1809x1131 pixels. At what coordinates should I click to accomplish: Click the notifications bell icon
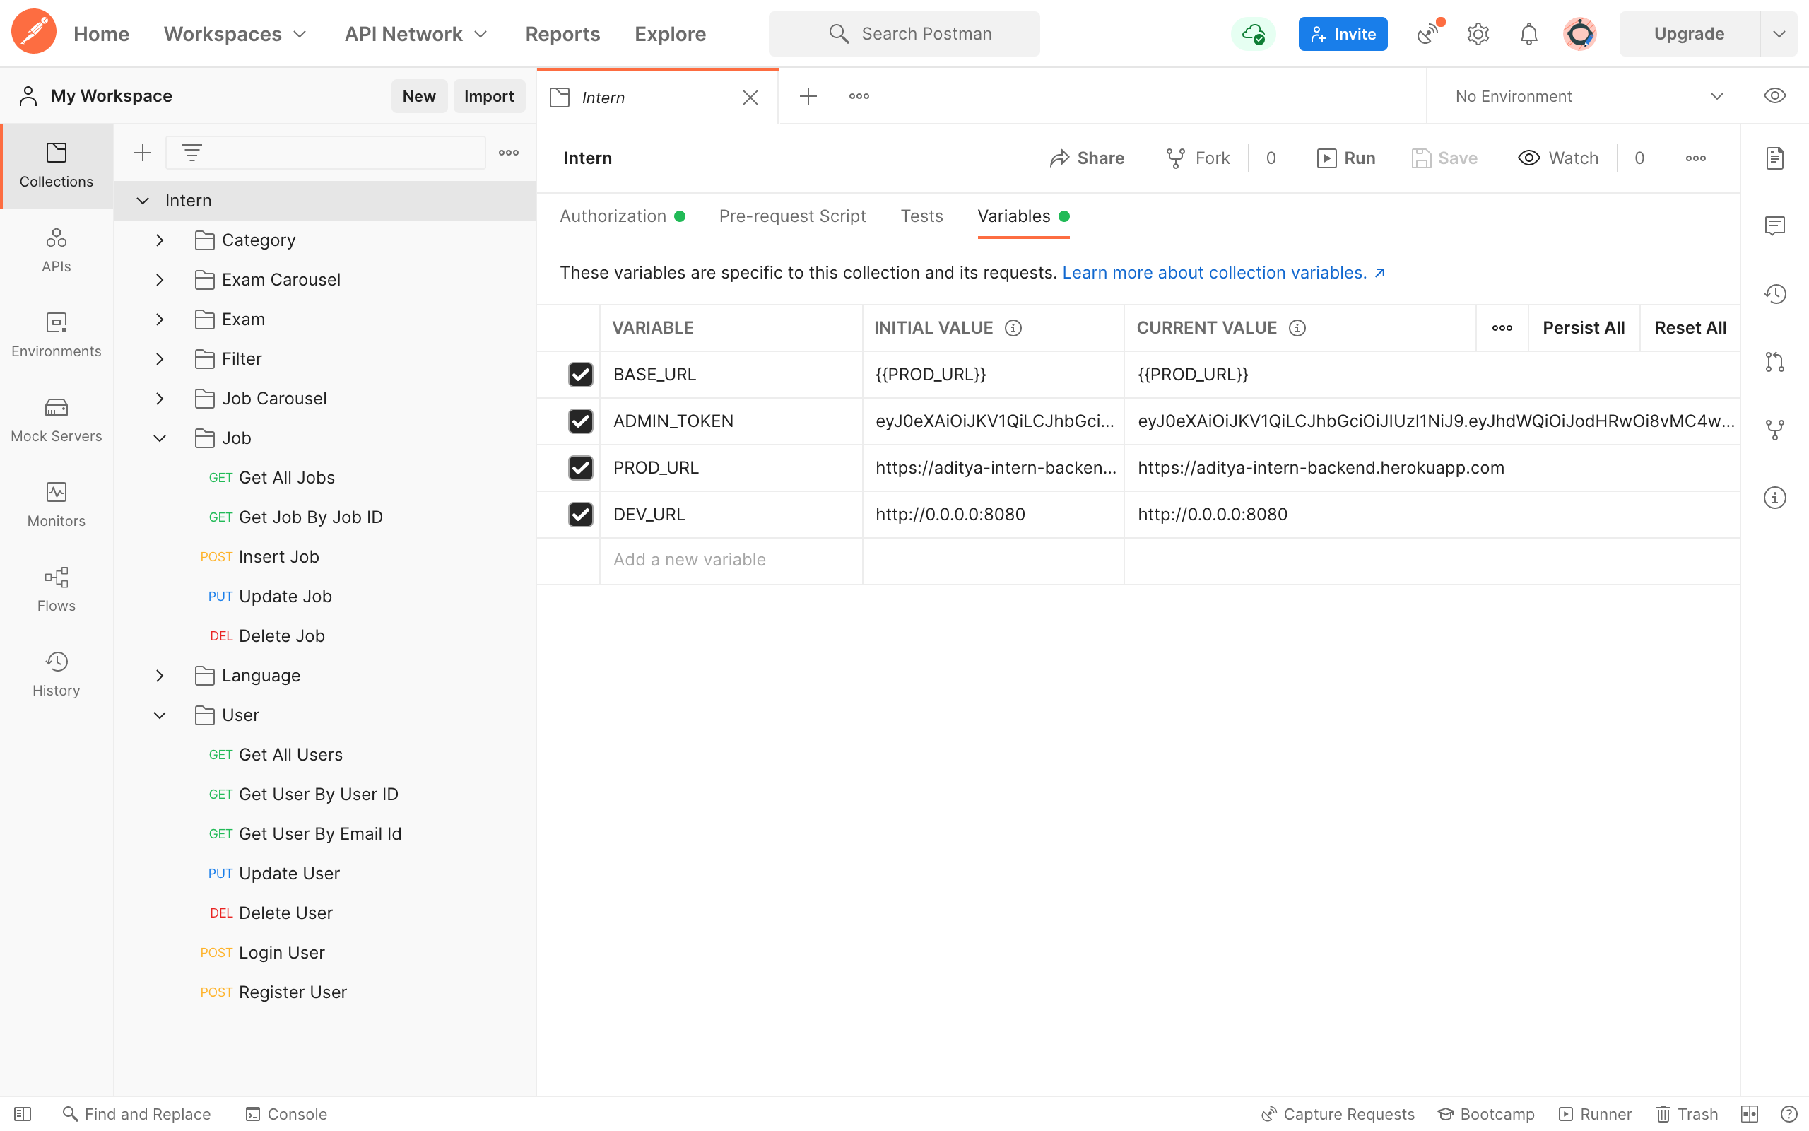coord(1528,34)
